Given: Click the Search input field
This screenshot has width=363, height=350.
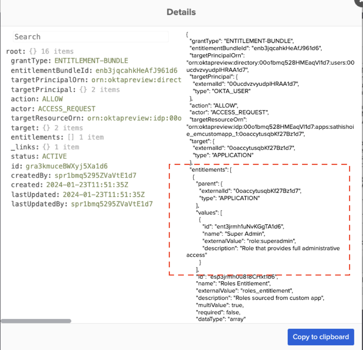Looking at the screenshot, I should (x=90, y=36).
